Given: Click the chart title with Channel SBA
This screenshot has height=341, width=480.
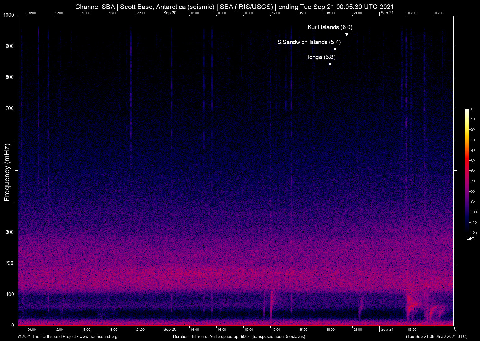Looking at the screenshot, I should coord(234,7).
